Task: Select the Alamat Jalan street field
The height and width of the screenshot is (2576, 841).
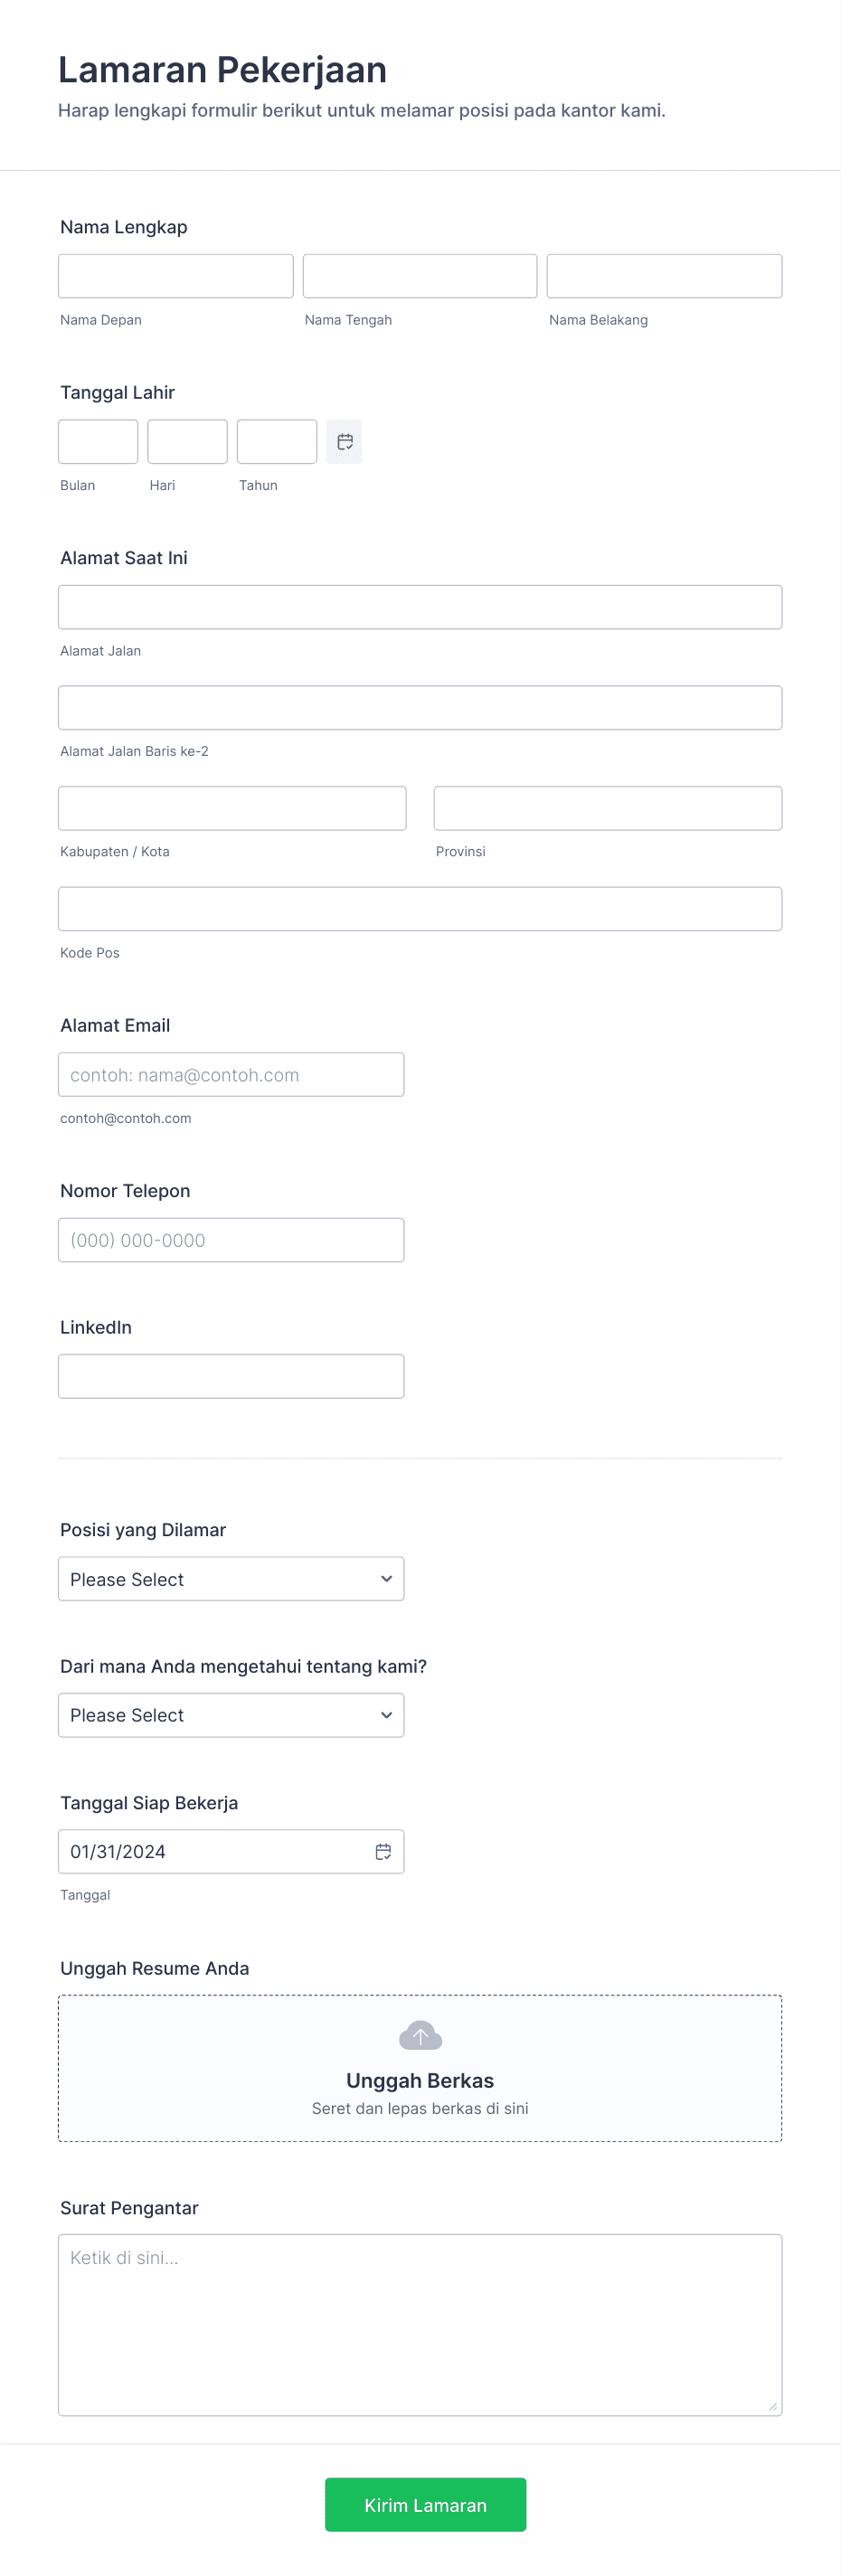Action: tap(420, 607)
